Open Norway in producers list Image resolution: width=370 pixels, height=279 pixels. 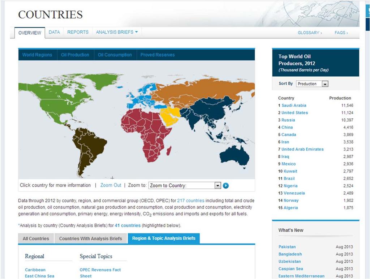point(291,200)
